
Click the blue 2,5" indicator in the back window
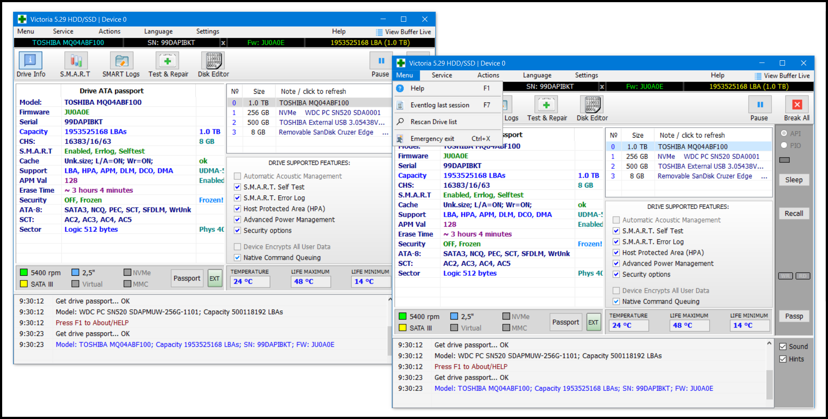click(x=76, y=272)
